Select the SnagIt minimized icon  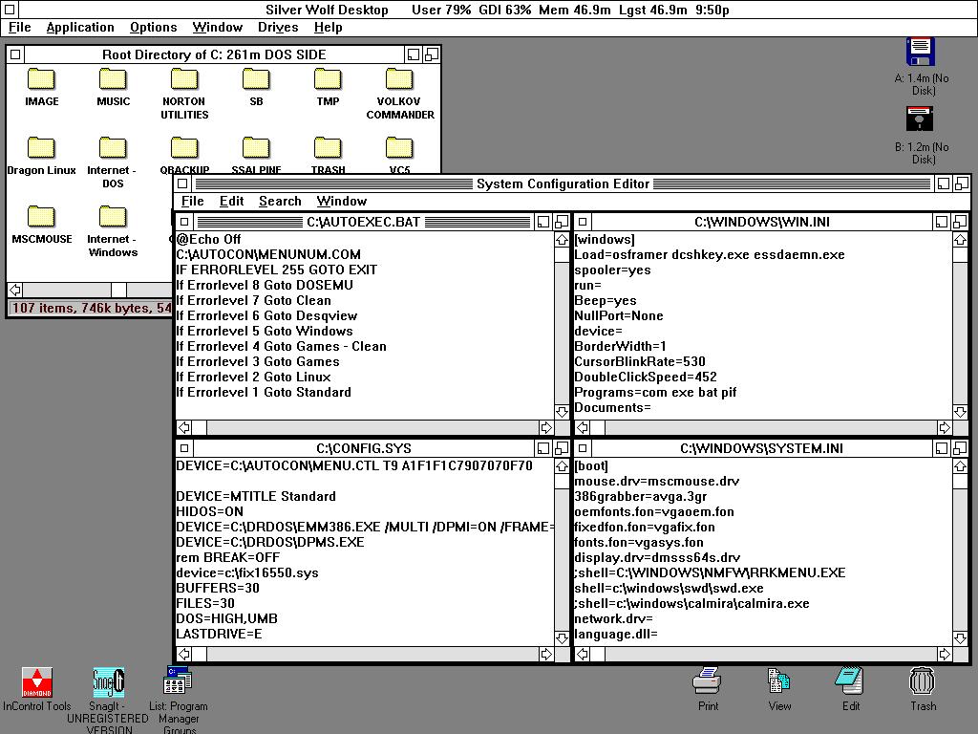(x=108, y=682)
